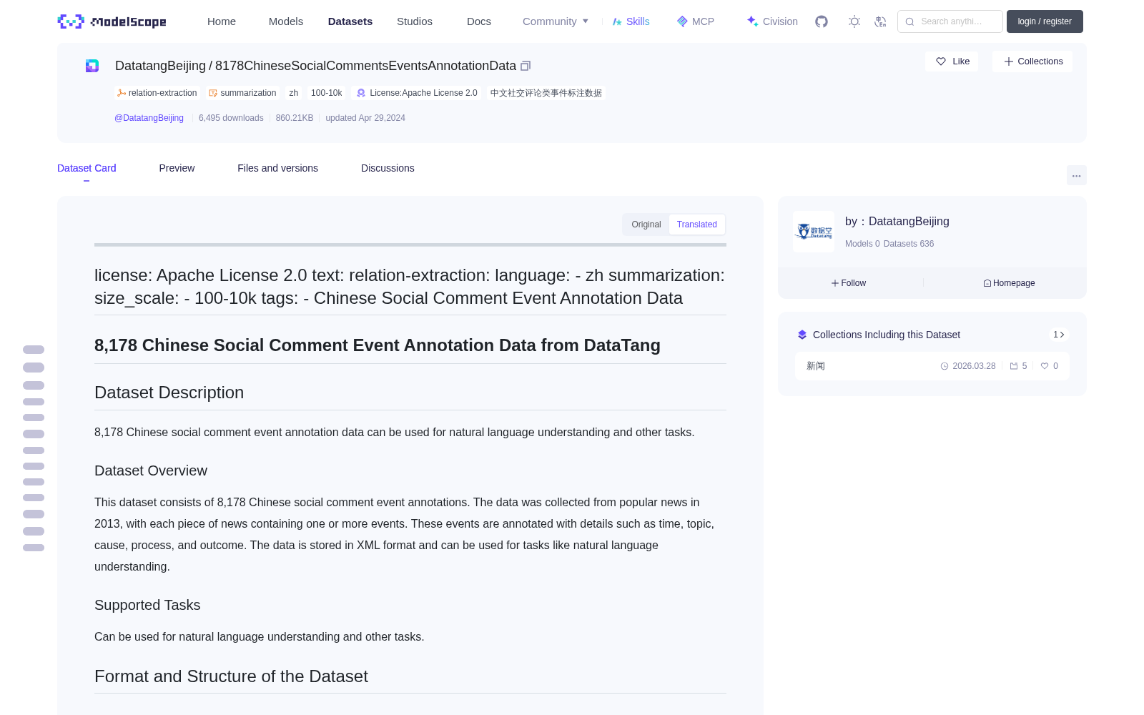The image size is (1144, 715).
Task: Select the summarization tag
Action: [x=242, y=93]
